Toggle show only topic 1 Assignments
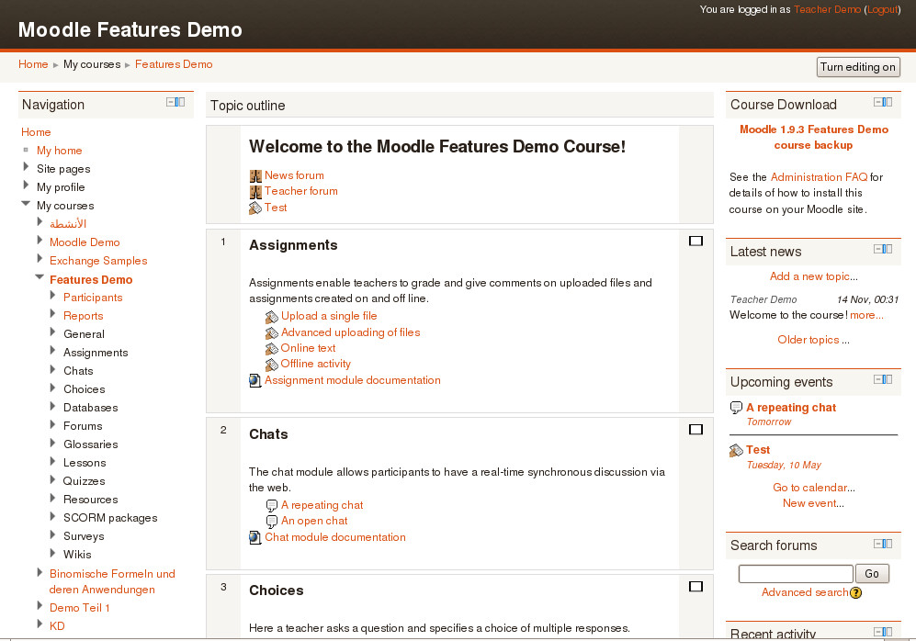Image resolution: width=916 pixels, height=641 pixels. click(695, 242)
